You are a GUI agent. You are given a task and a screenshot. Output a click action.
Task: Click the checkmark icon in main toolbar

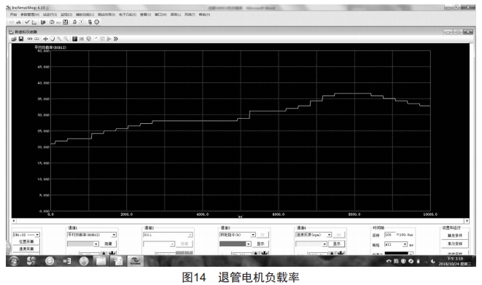coord(28,22)
